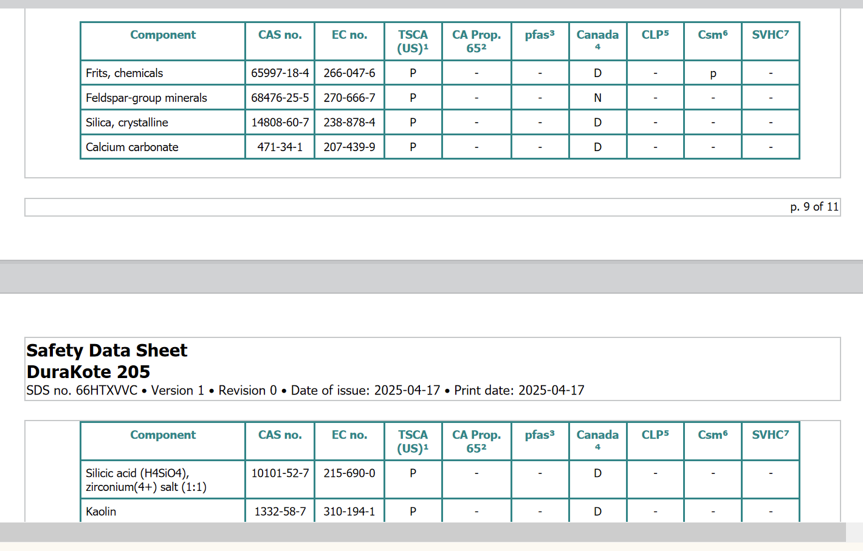Click 'Date of issue: 2025-04-17' text
Viewport: 863px width, 551px height.
coord(365,390)
